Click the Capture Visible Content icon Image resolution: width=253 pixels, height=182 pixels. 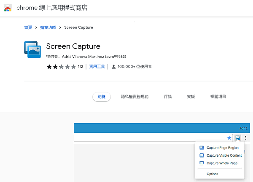tap(202, 155)
